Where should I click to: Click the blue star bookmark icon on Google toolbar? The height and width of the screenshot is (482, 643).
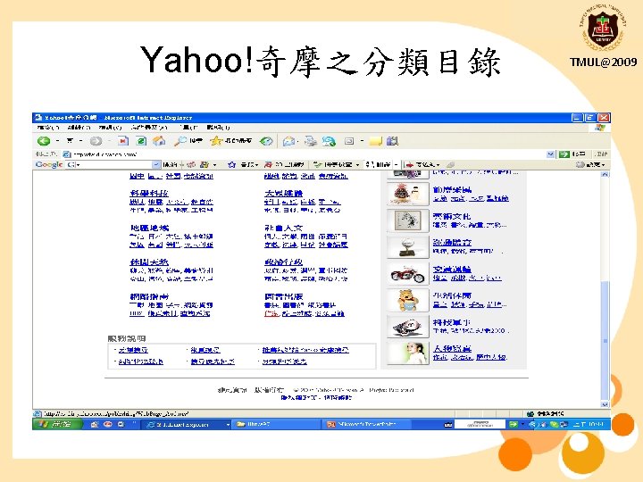click(x=231, y=164)
